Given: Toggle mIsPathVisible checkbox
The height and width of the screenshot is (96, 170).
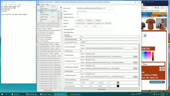Looking at the screenshot, I should pyautogui.click(x=81, y=71).
